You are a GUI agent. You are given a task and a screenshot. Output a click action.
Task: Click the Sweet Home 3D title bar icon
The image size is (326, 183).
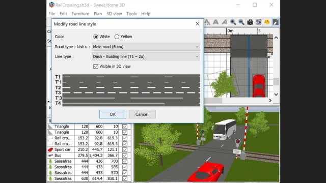[x=51, y=5]
